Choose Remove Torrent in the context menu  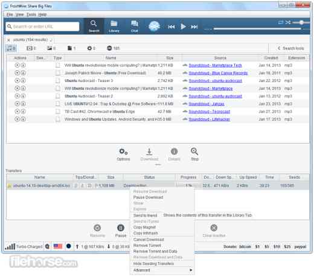147,246
